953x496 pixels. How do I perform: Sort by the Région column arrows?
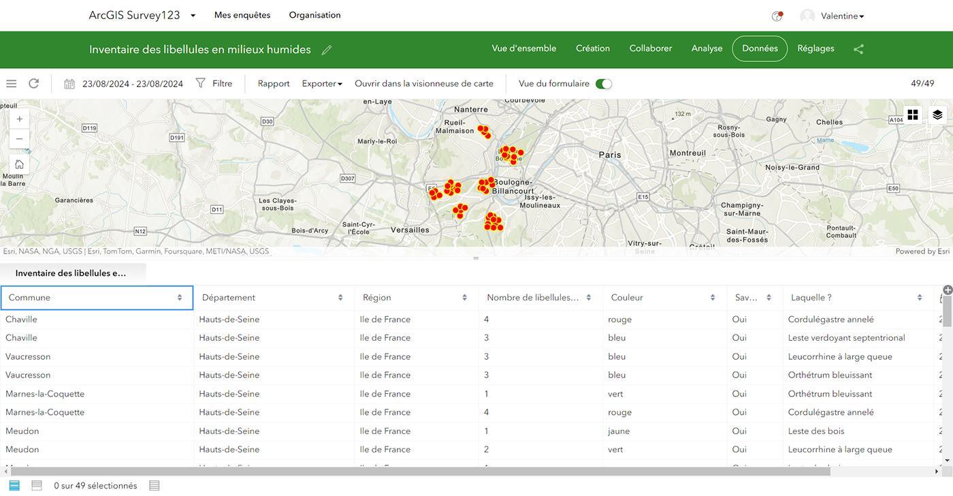click(x=464, y=298)
